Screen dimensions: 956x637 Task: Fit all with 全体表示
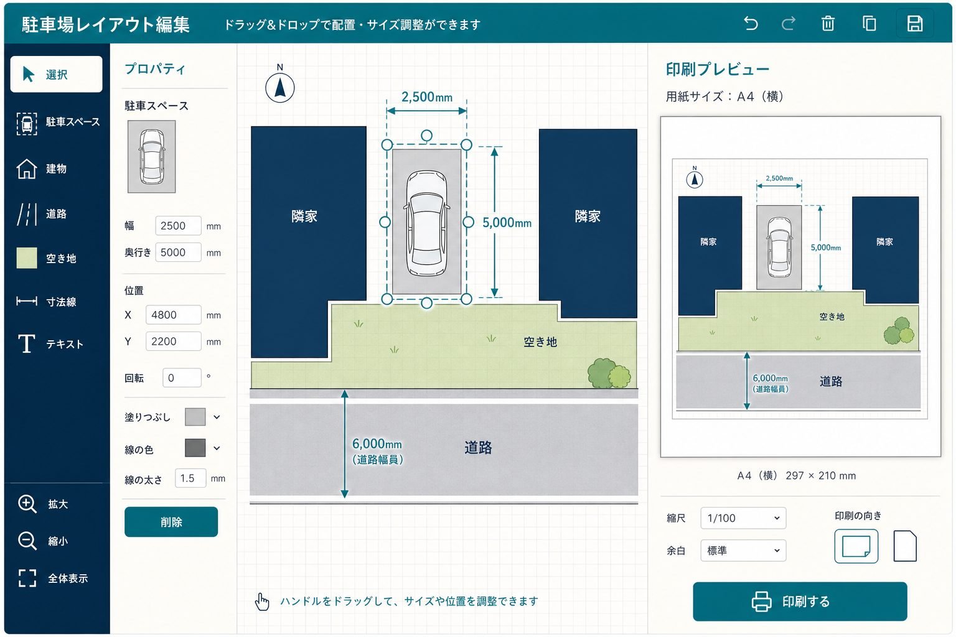pos(54,579)
